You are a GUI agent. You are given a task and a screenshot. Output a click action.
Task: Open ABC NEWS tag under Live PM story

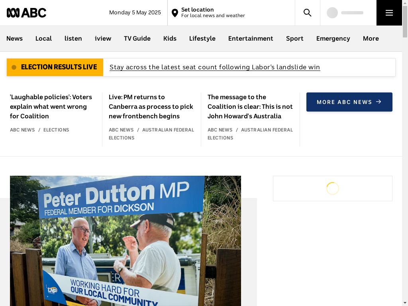tap(121, 130)
